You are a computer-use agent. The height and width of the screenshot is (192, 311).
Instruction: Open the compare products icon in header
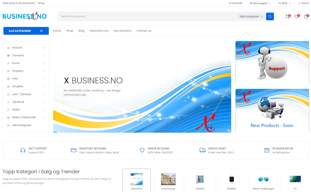coord(288,16)
